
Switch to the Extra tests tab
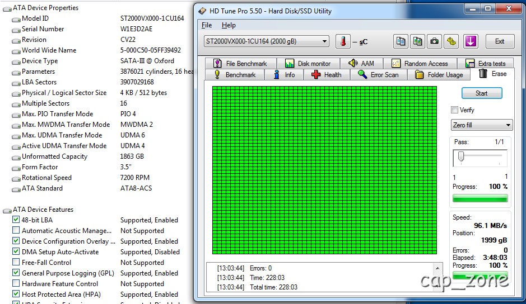pos(485,63)
